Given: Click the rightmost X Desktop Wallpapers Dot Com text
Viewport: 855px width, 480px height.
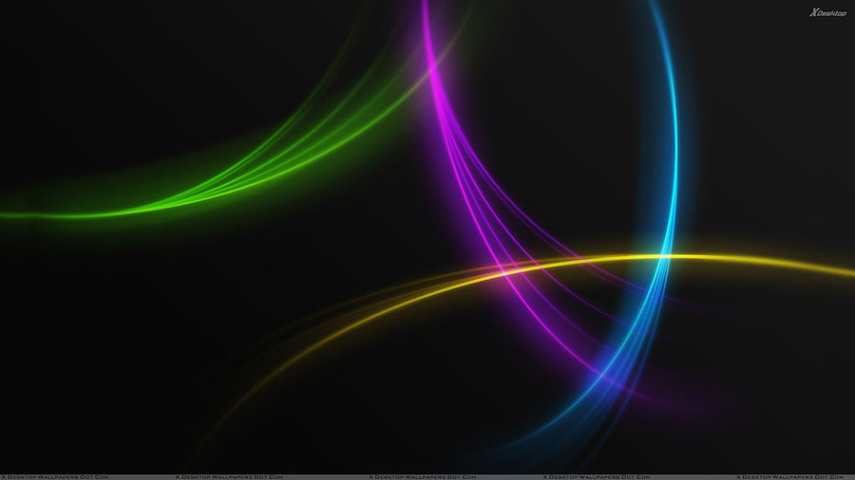Looking at the screenshot, I should point(789,477).
